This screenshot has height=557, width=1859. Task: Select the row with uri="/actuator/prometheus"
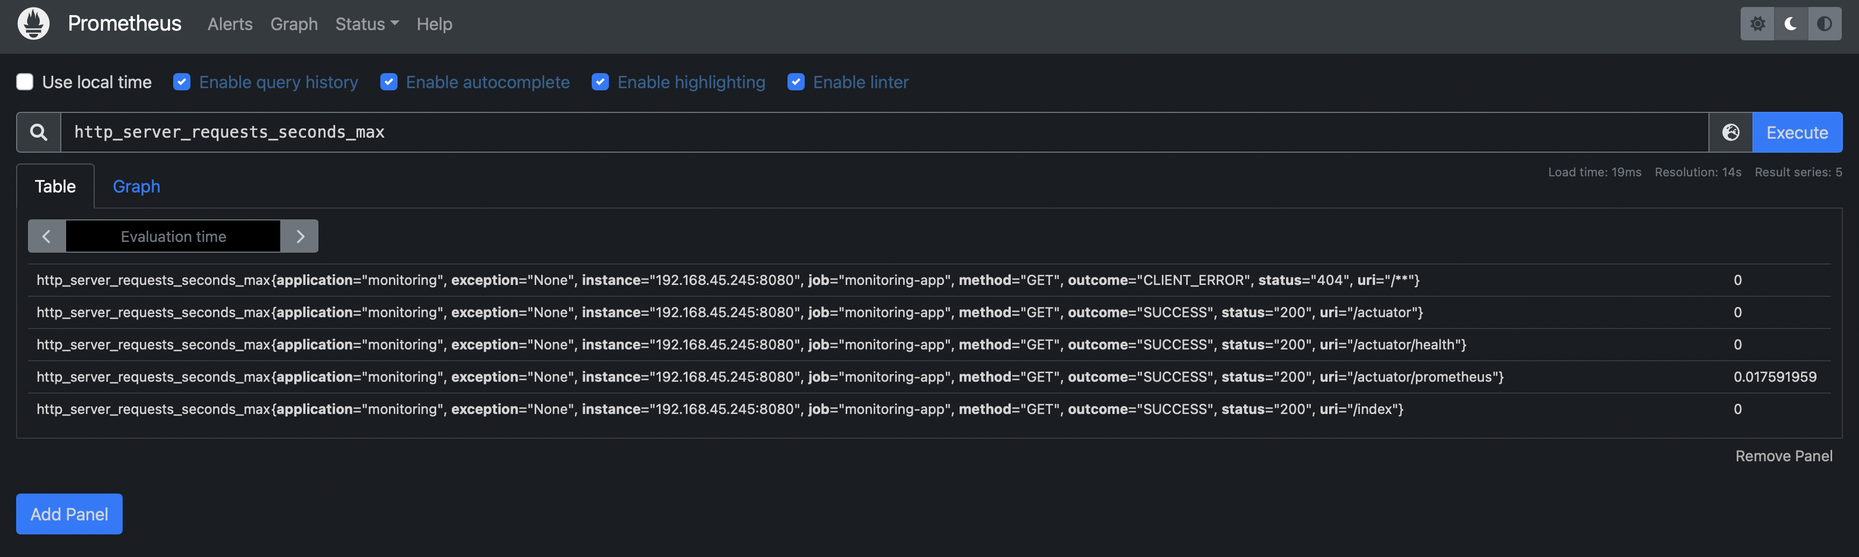[929, 377]
